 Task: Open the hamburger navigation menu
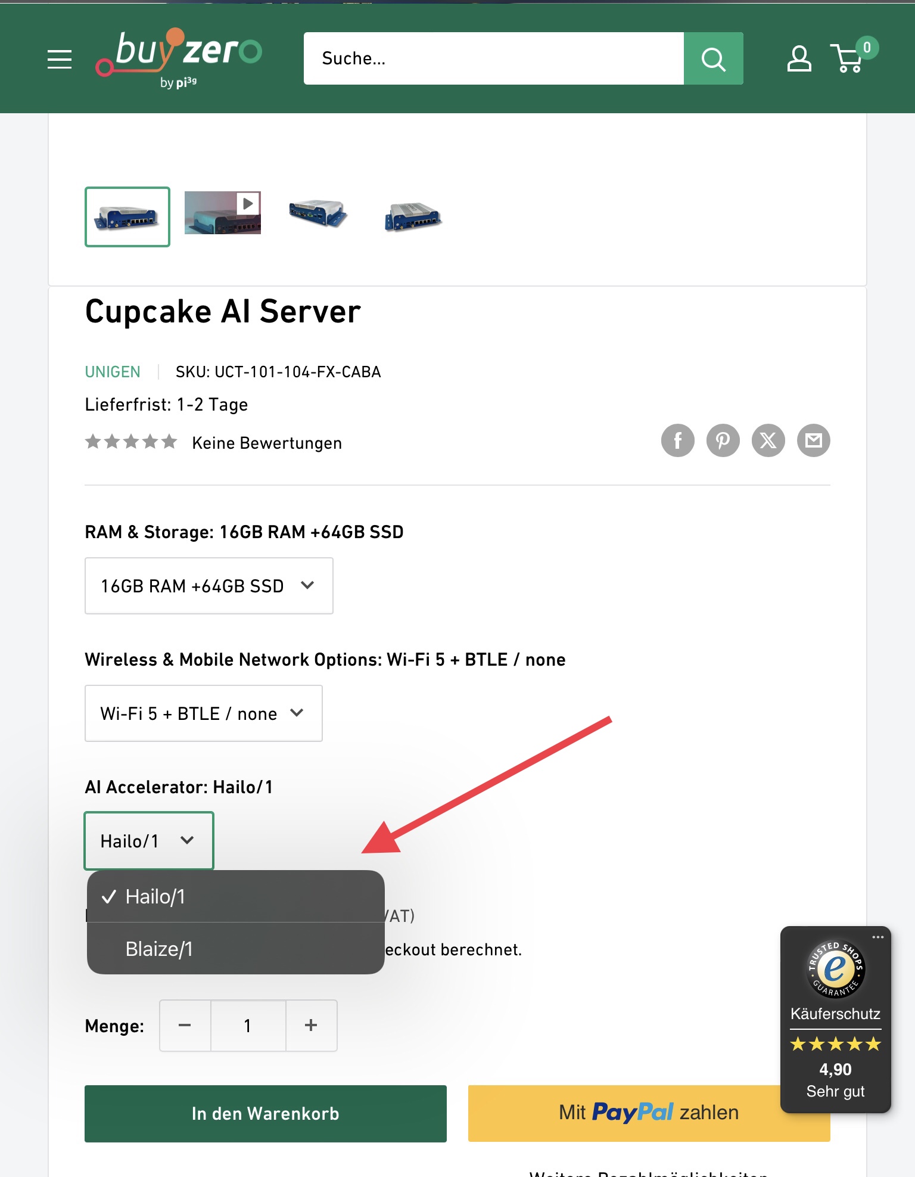point(60,59)
